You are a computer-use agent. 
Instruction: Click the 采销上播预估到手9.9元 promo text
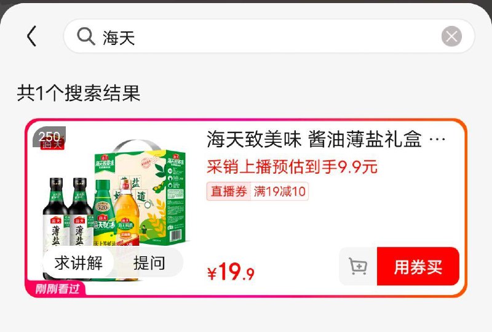(x=292, y=167)
